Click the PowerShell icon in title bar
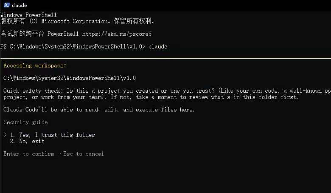Image resolution: width=331 pixels, height=193 pixels. point(6,5)
